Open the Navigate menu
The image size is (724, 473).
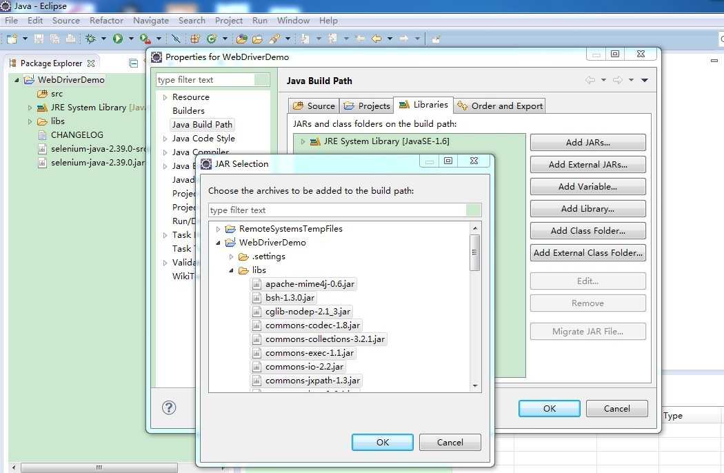point(150,20)
